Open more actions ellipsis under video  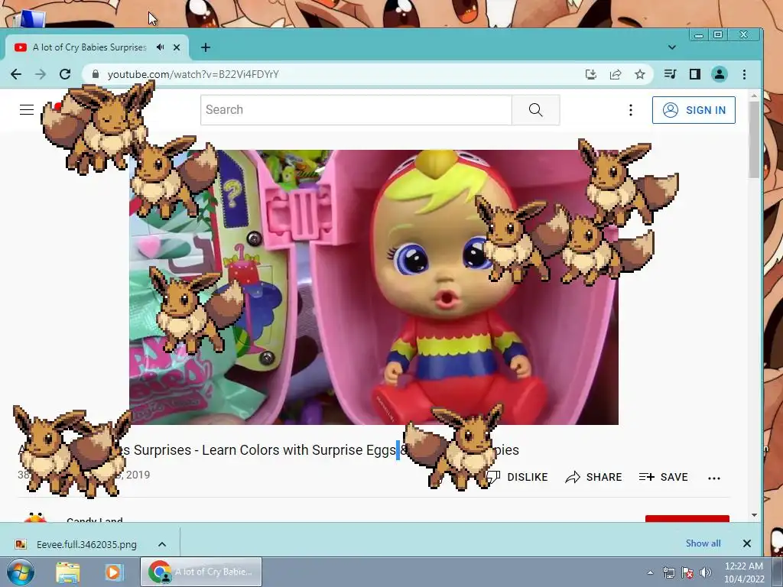click(x=714, y=478)
